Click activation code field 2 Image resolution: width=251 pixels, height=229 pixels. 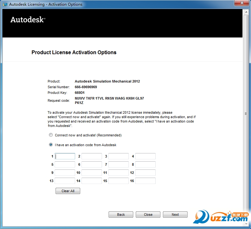[92, 156]
